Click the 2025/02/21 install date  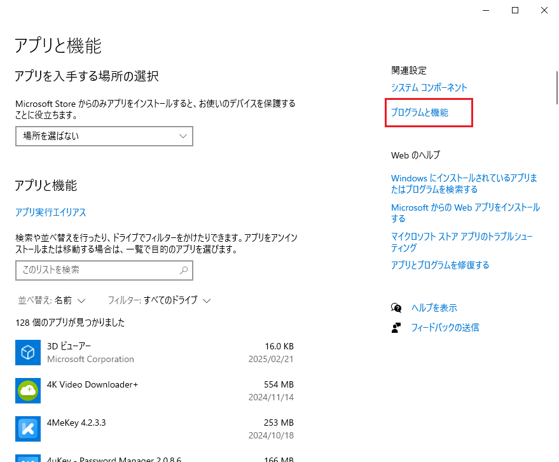pyautogui.click(x=271, y=360)
